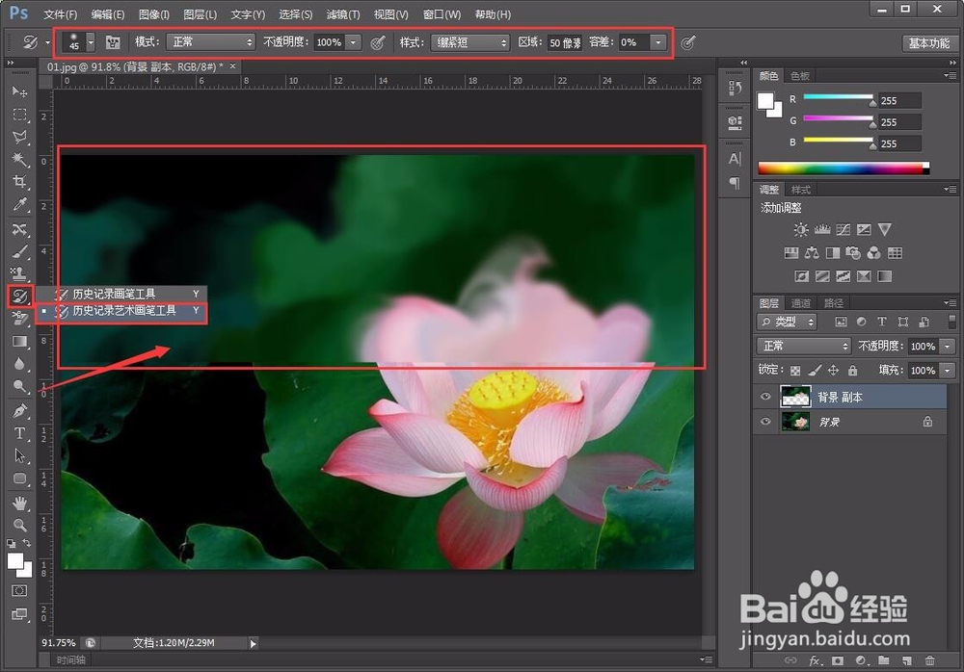
Task: Select 历史记录艺术画笔工具 from the flyout menu
Action: click(125, 311)
